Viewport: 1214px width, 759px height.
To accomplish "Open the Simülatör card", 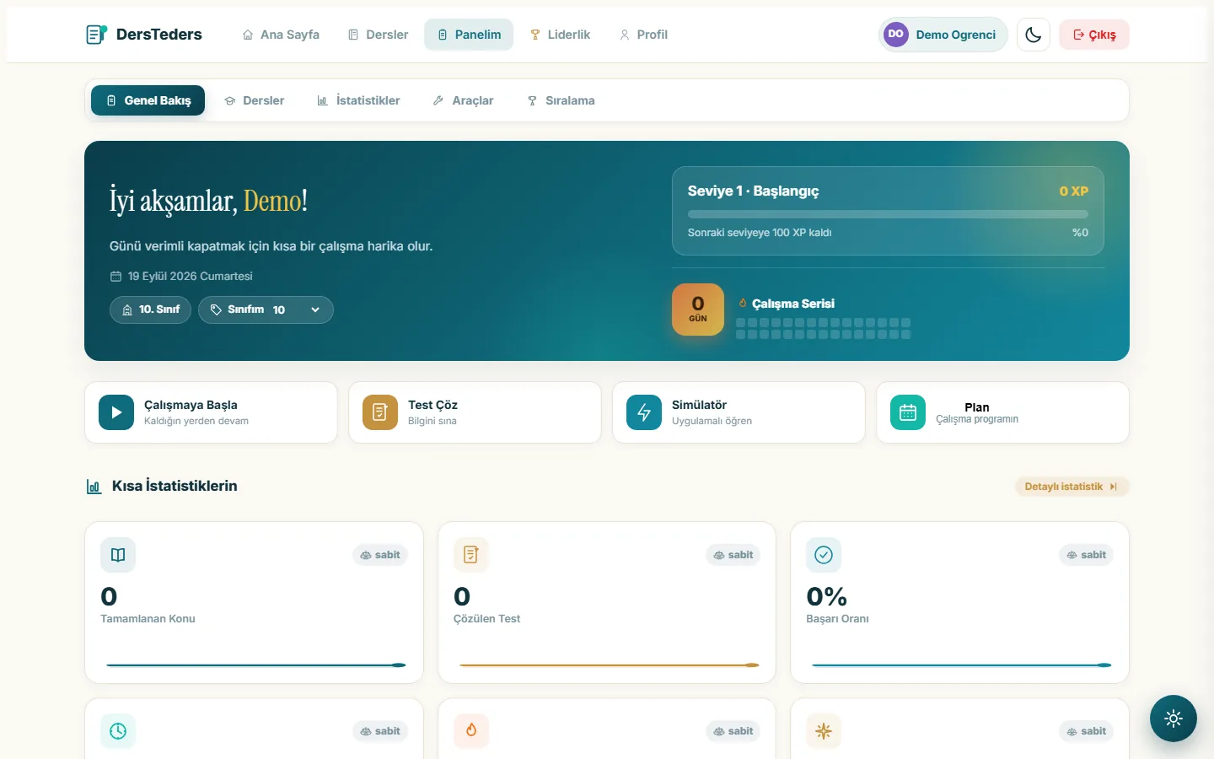I will coord(739,412).
